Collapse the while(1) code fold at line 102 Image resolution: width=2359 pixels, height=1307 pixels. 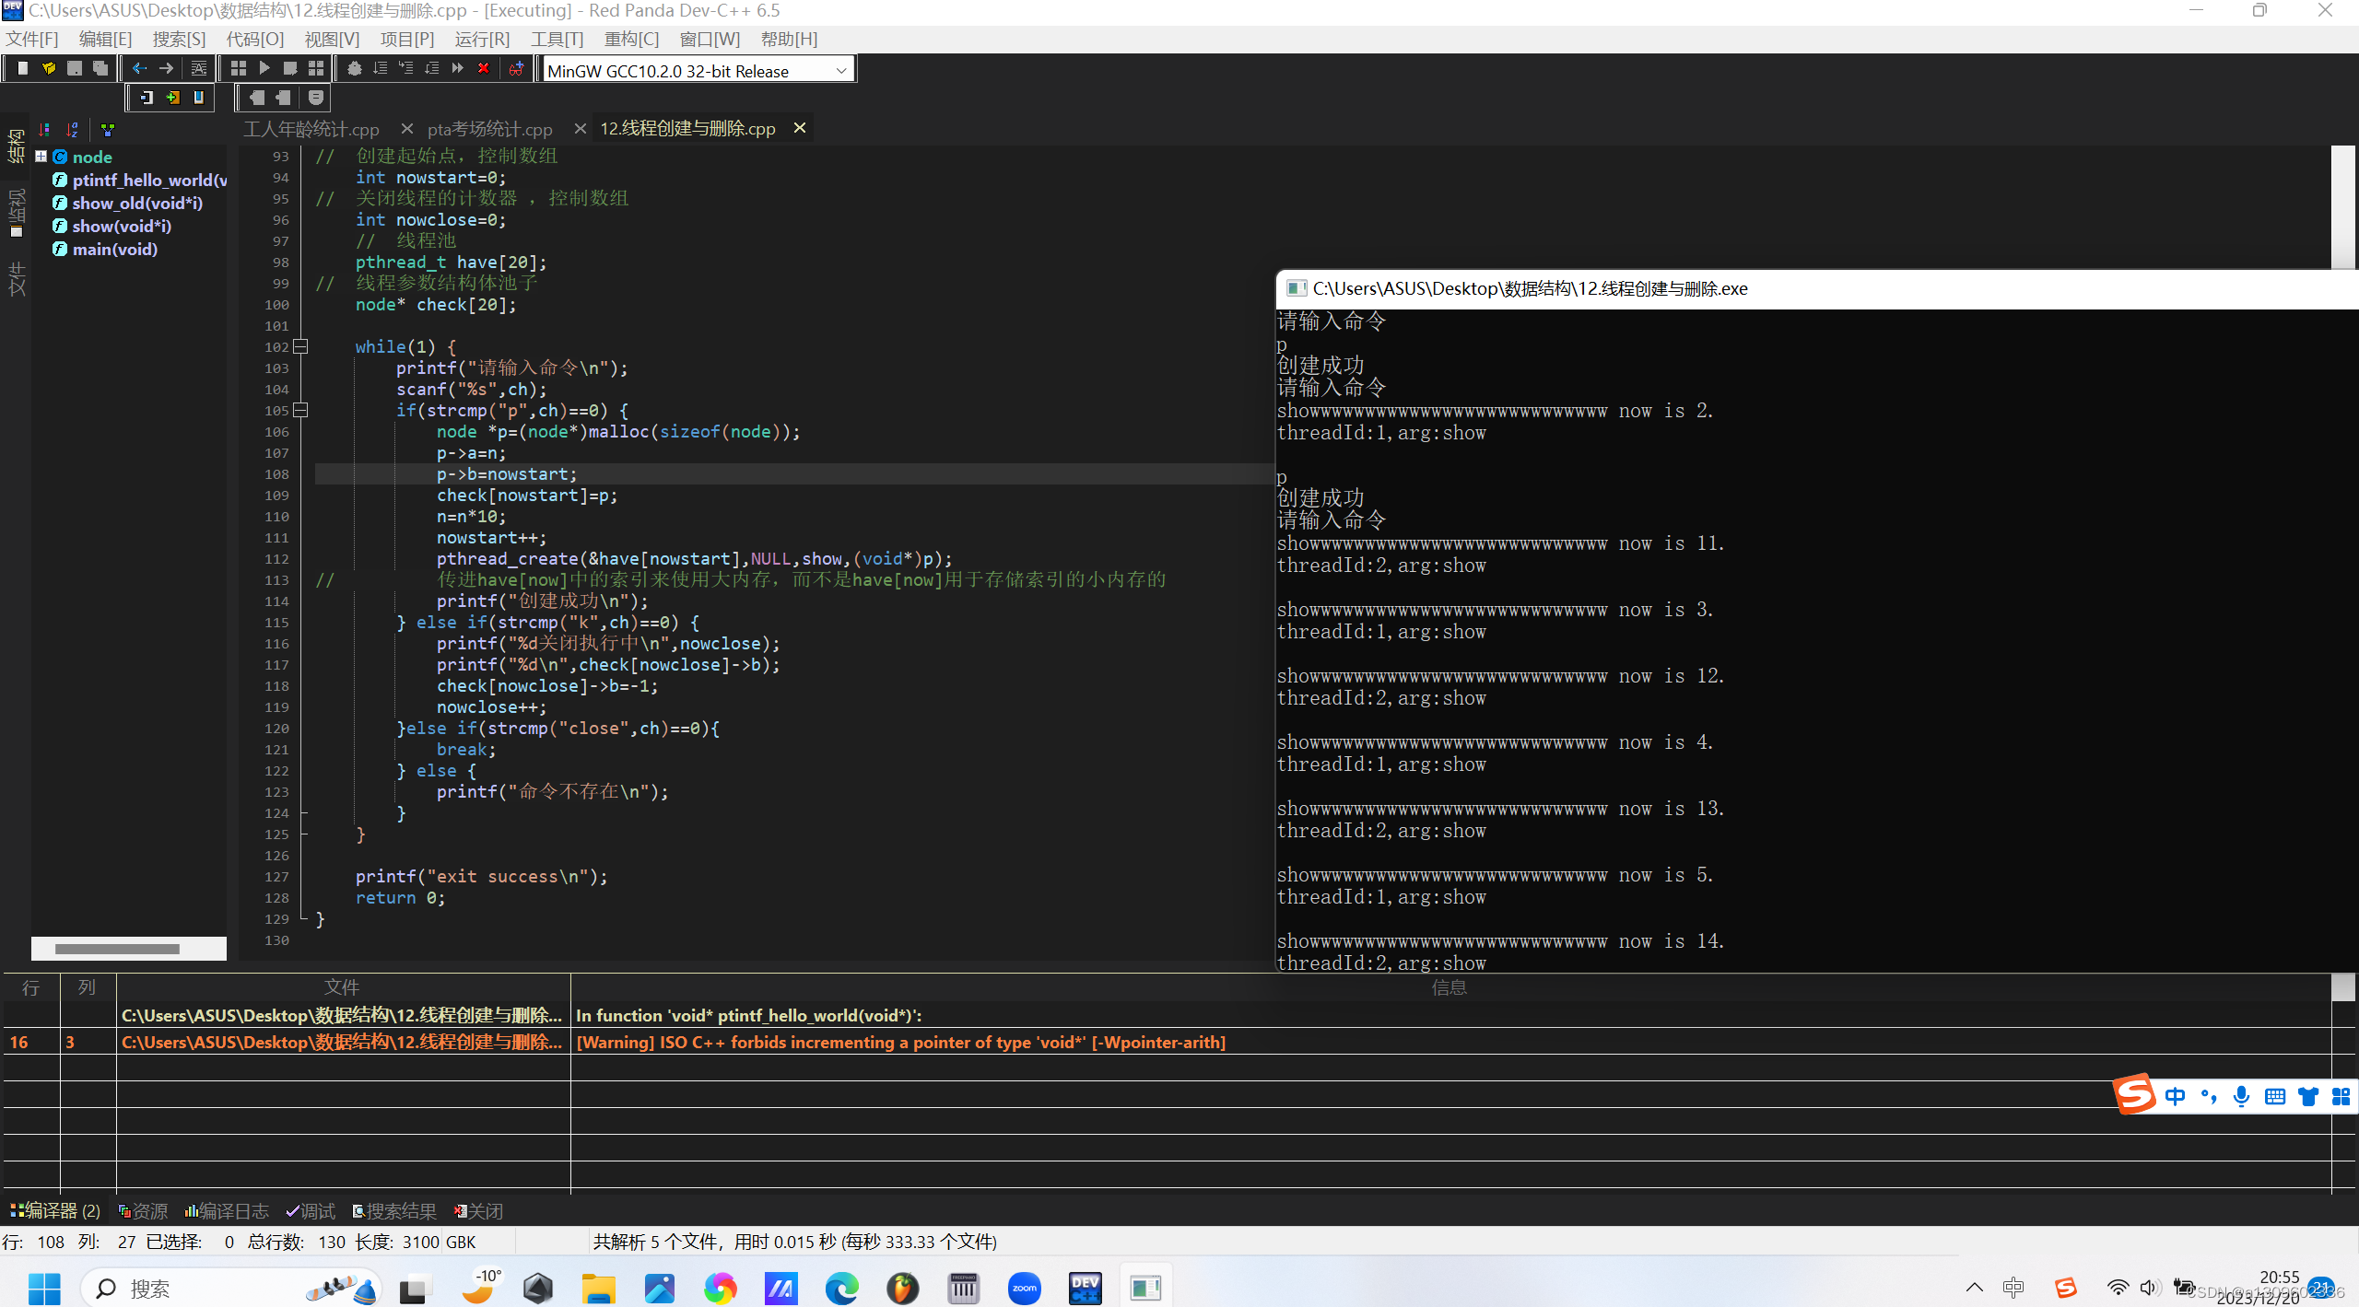pos(299,347)
